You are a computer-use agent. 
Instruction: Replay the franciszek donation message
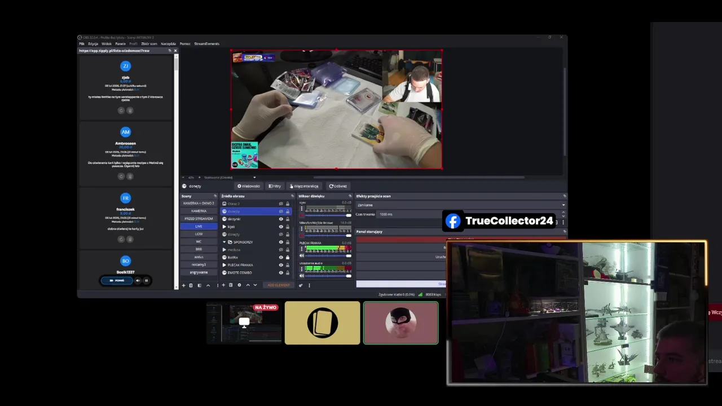[x=121, y=239]
